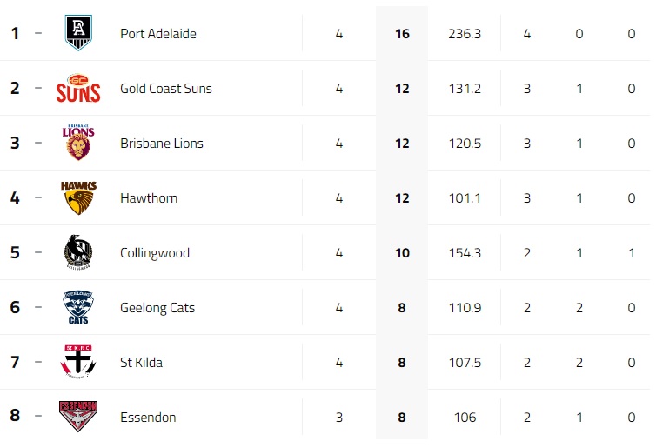Select the Essendon team name
The image size is (656, 448).
(148, 418)
